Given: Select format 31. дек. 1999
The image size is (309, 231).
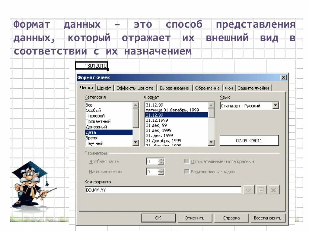Looking at the screenshot, I should (177, 136).
